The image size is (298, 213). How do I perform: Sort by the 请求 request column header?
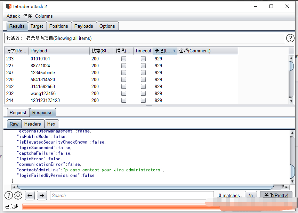pos(17,51)
